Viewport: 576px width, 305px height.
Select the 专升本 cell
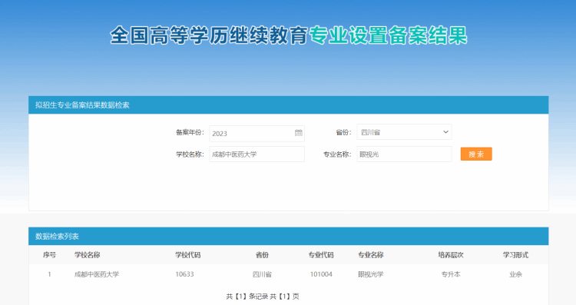[451, 274]
